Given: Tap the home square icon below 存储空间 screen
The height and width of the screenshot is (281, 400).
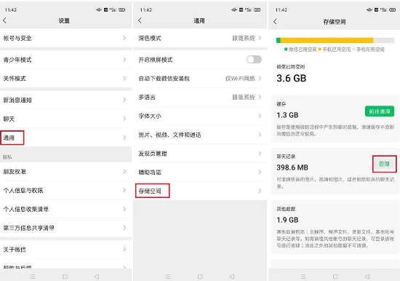Looking at the screenshot, I should (335, 277).
